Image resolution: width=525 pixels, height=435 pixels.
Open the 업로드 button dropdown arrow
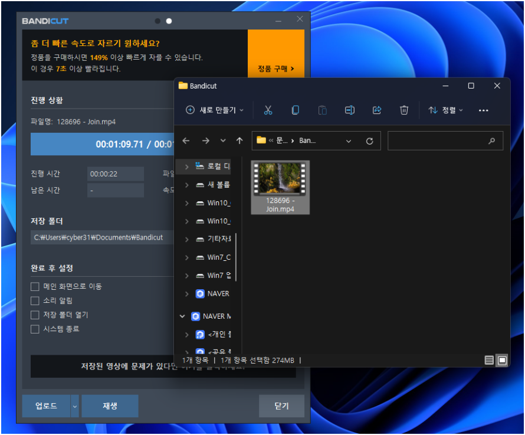pyautogui.click(x=75, y=406)
